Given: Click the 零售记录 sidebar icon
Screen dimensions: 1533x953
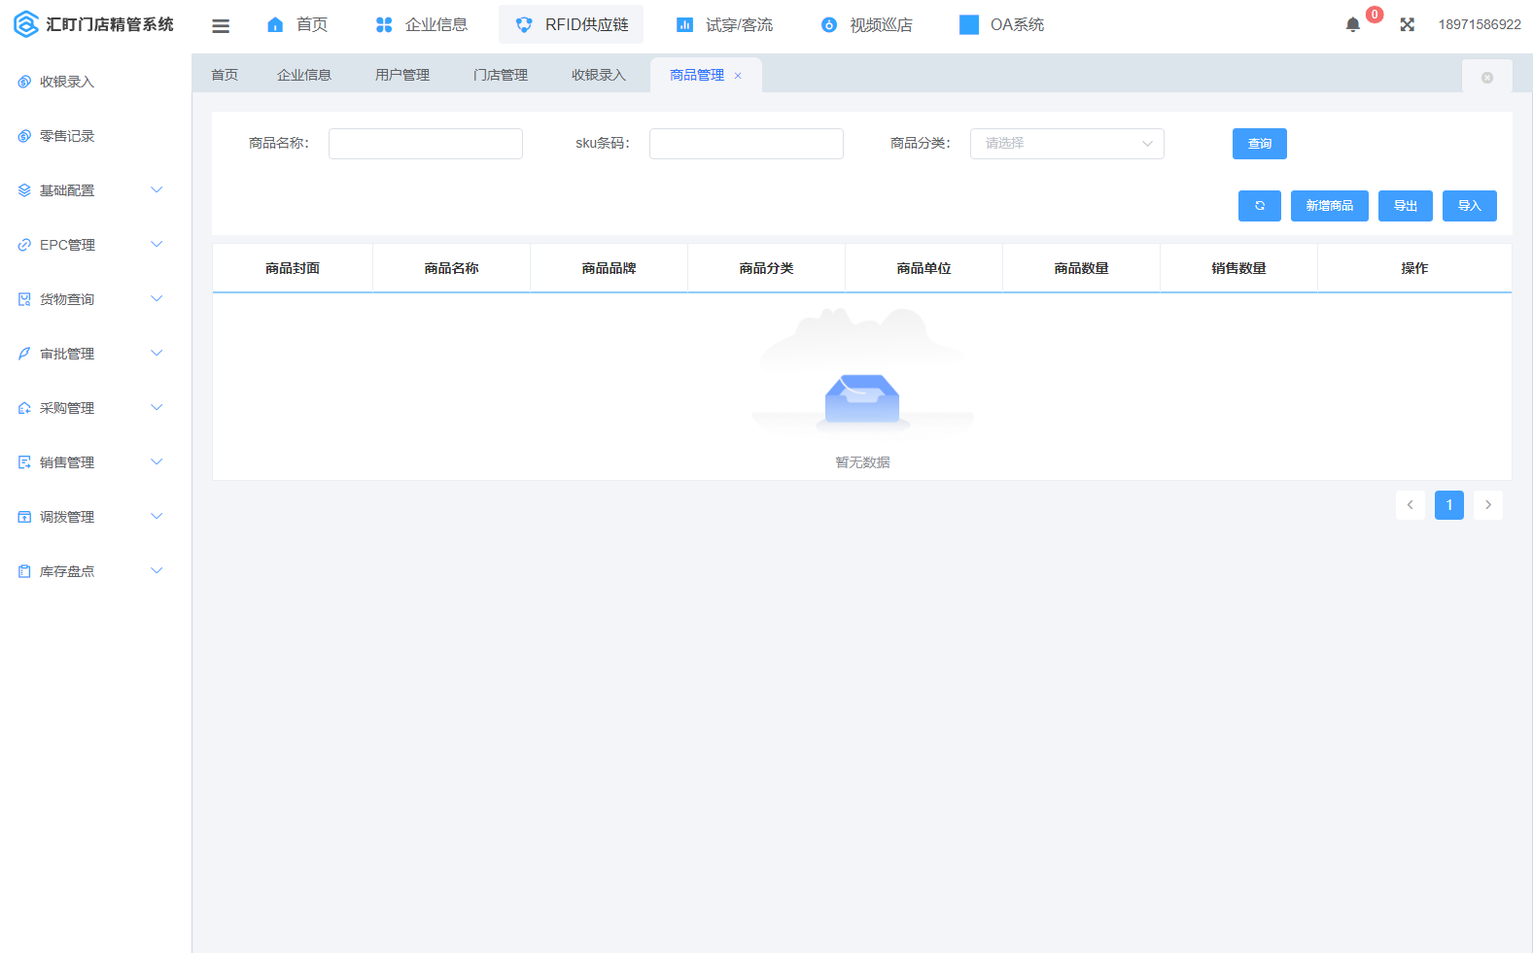Looking at the screenshot, I should (24, 136).
